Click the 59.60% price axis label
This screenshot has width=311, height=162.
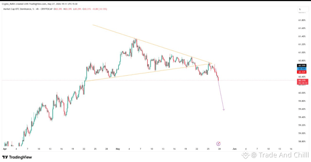[x=302, y=109]
